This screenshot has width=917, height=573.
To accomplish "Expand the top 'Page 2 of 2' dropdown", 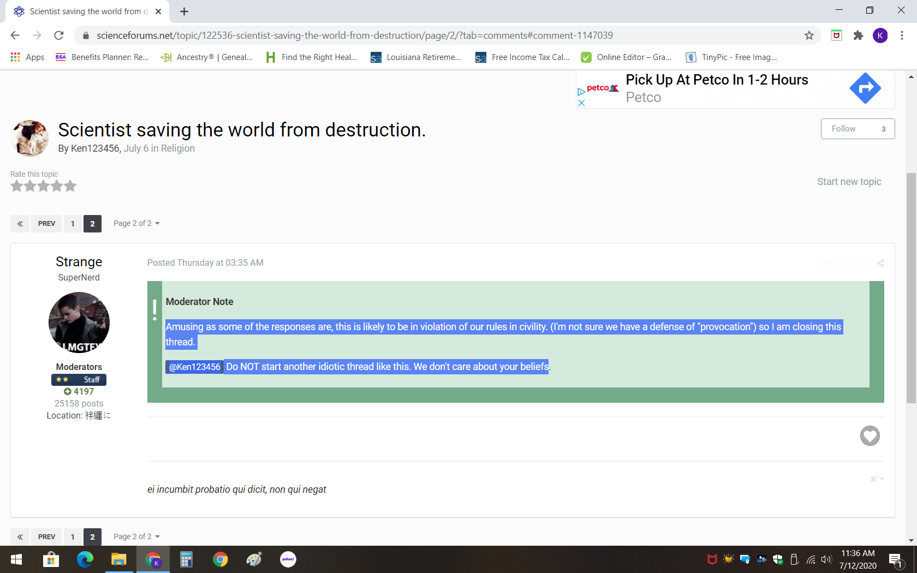I will point(136,224).
